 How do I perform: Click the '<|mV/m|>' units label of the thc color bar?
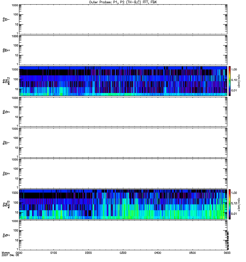[x=239, y=204]
